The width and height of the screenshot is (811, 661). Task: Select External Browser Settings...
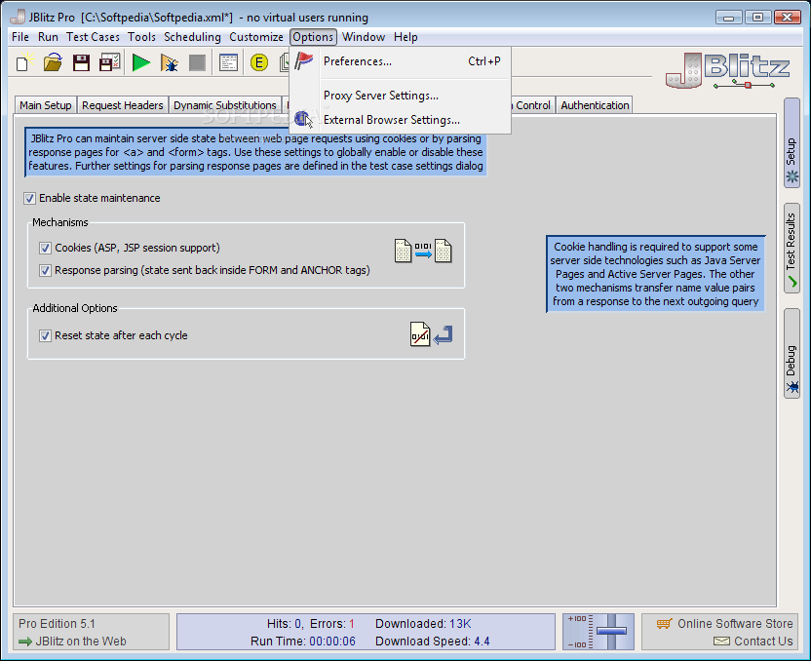coord(401,120)
